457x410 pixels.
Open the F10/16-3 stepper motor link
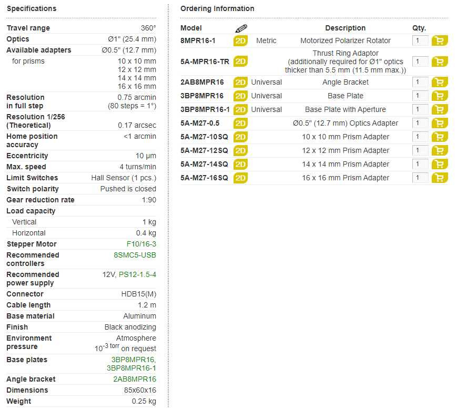click(x=141, y=244)
